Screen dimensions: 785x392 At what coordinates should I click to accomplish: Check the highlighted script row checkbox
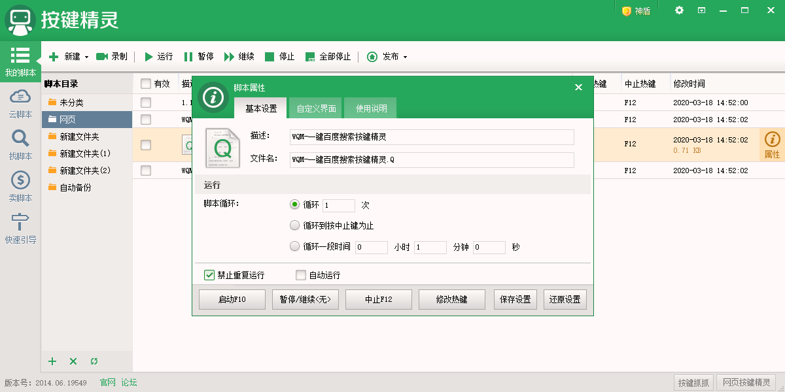146,145
